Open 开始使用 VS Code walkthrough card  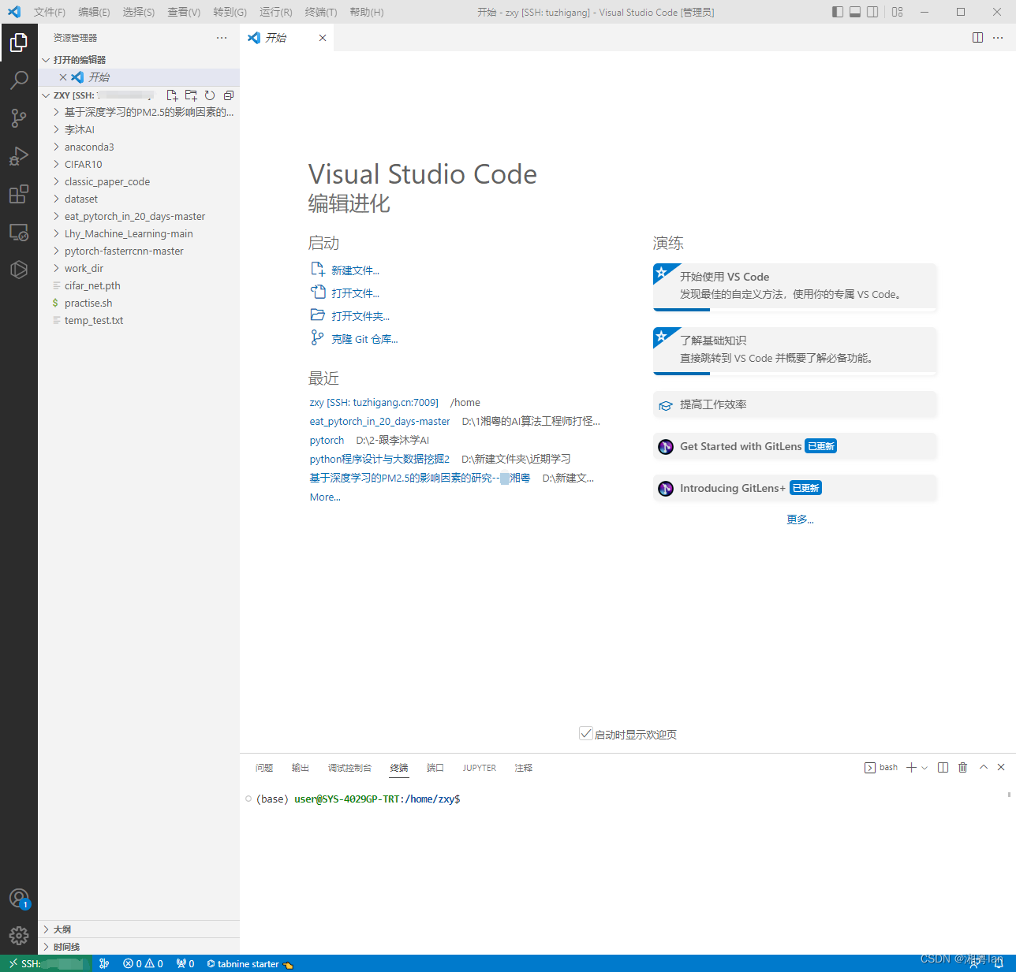(x=795, y=287)
